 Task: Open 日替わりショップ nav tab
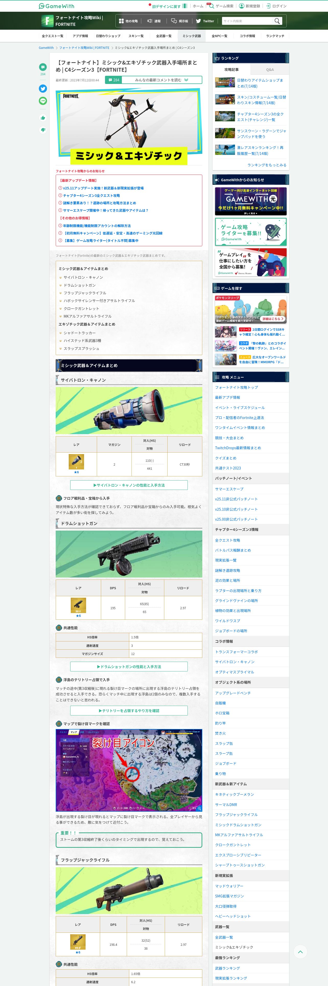[108, 36]
